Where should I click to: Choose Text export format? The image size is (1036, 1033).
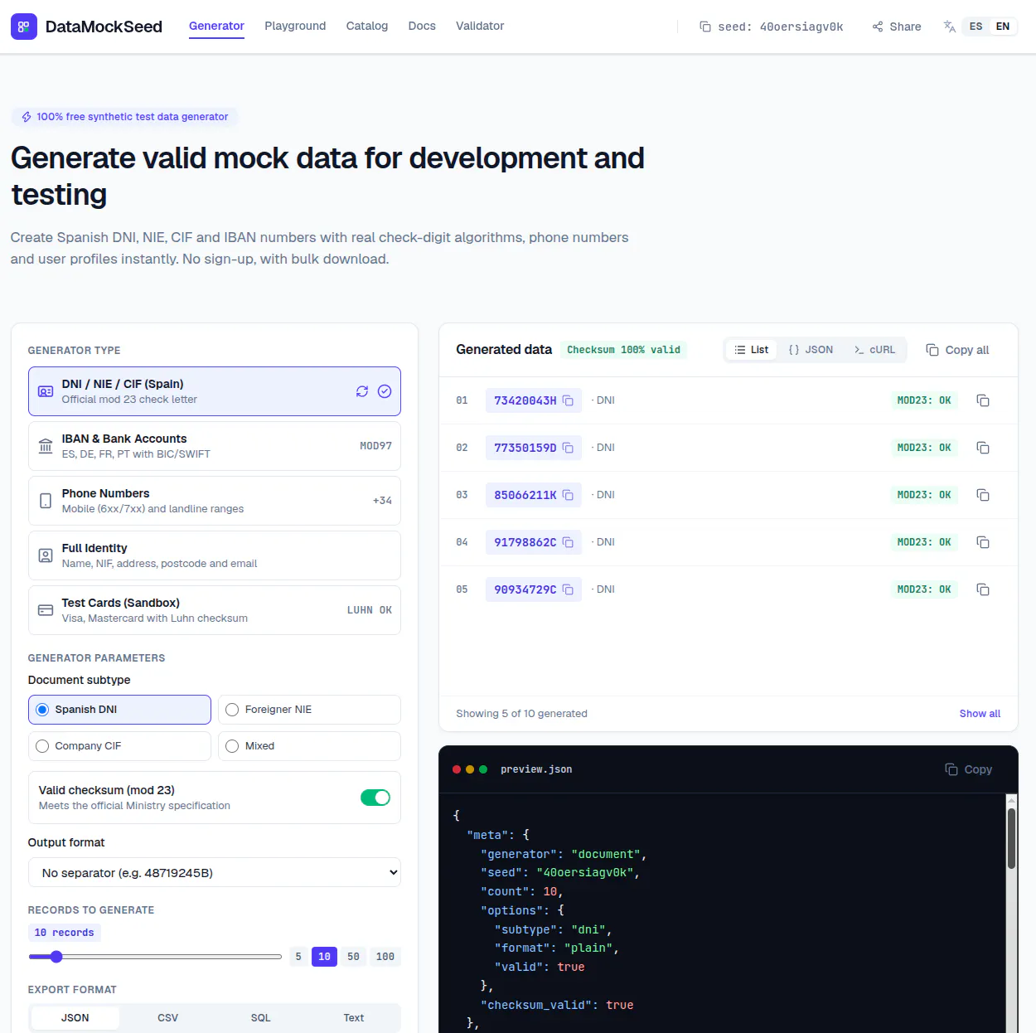point(354,1018)
